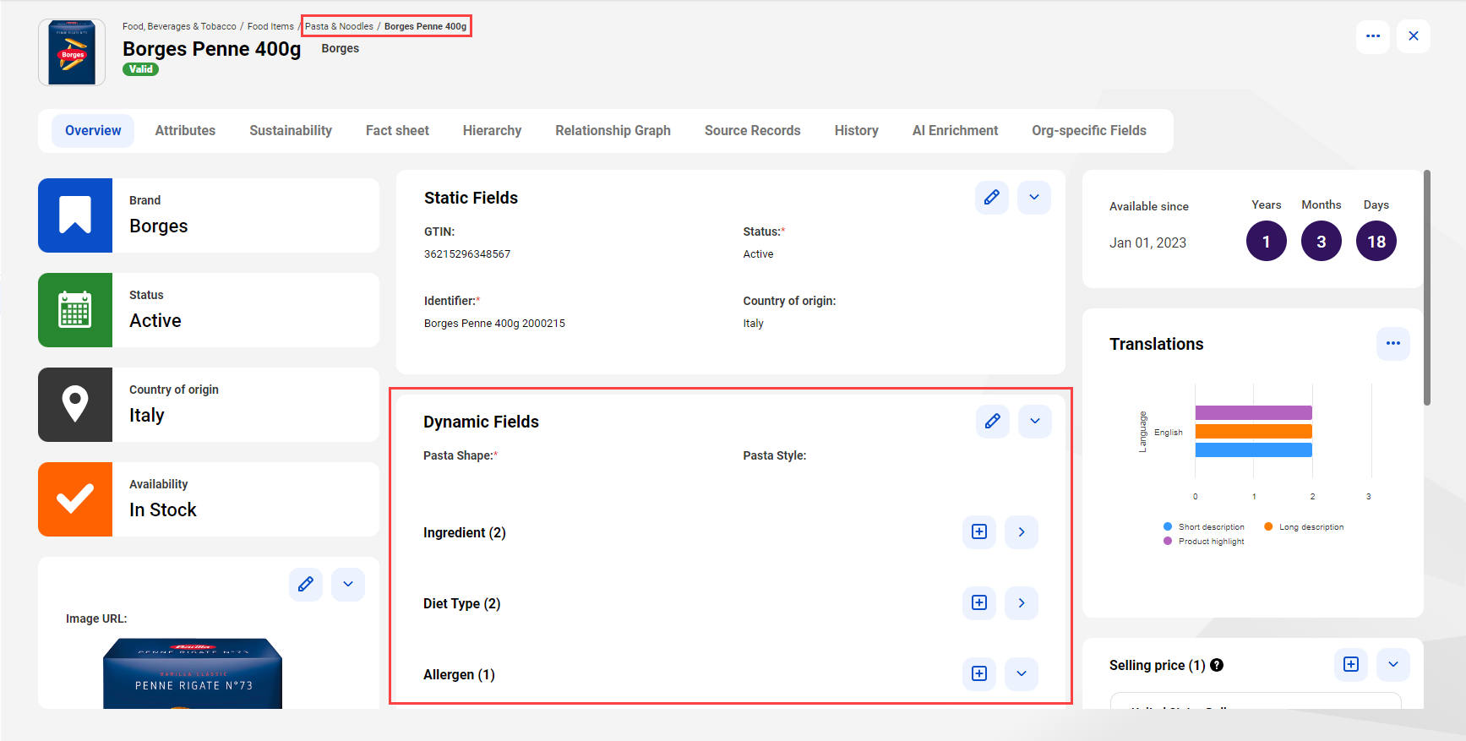Go to Pasta & Noodles breadcrumb
Screen dimensions: 1466x741
339,26
